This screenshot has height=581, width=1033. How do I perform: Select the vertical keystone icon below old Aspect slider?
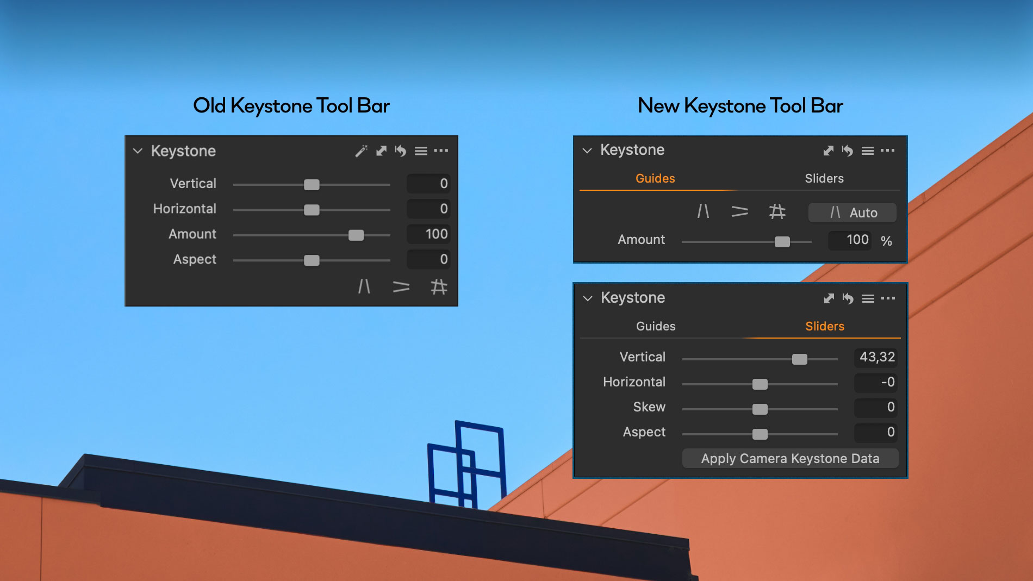point(365,288)
